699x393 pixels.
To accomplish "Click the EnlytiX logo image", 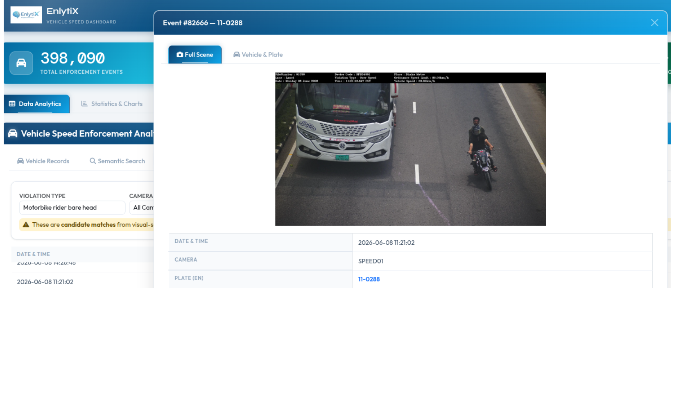I will [26, 15].
